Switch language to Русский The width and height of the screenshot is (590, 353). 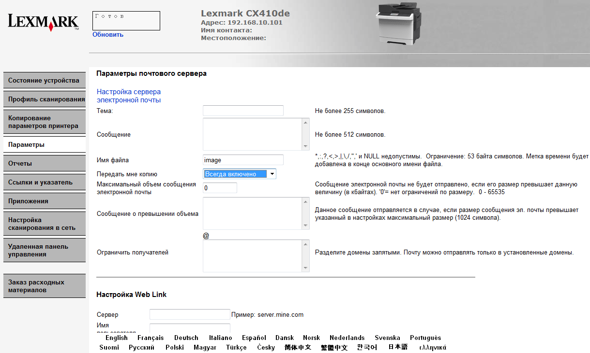[142, 348]
